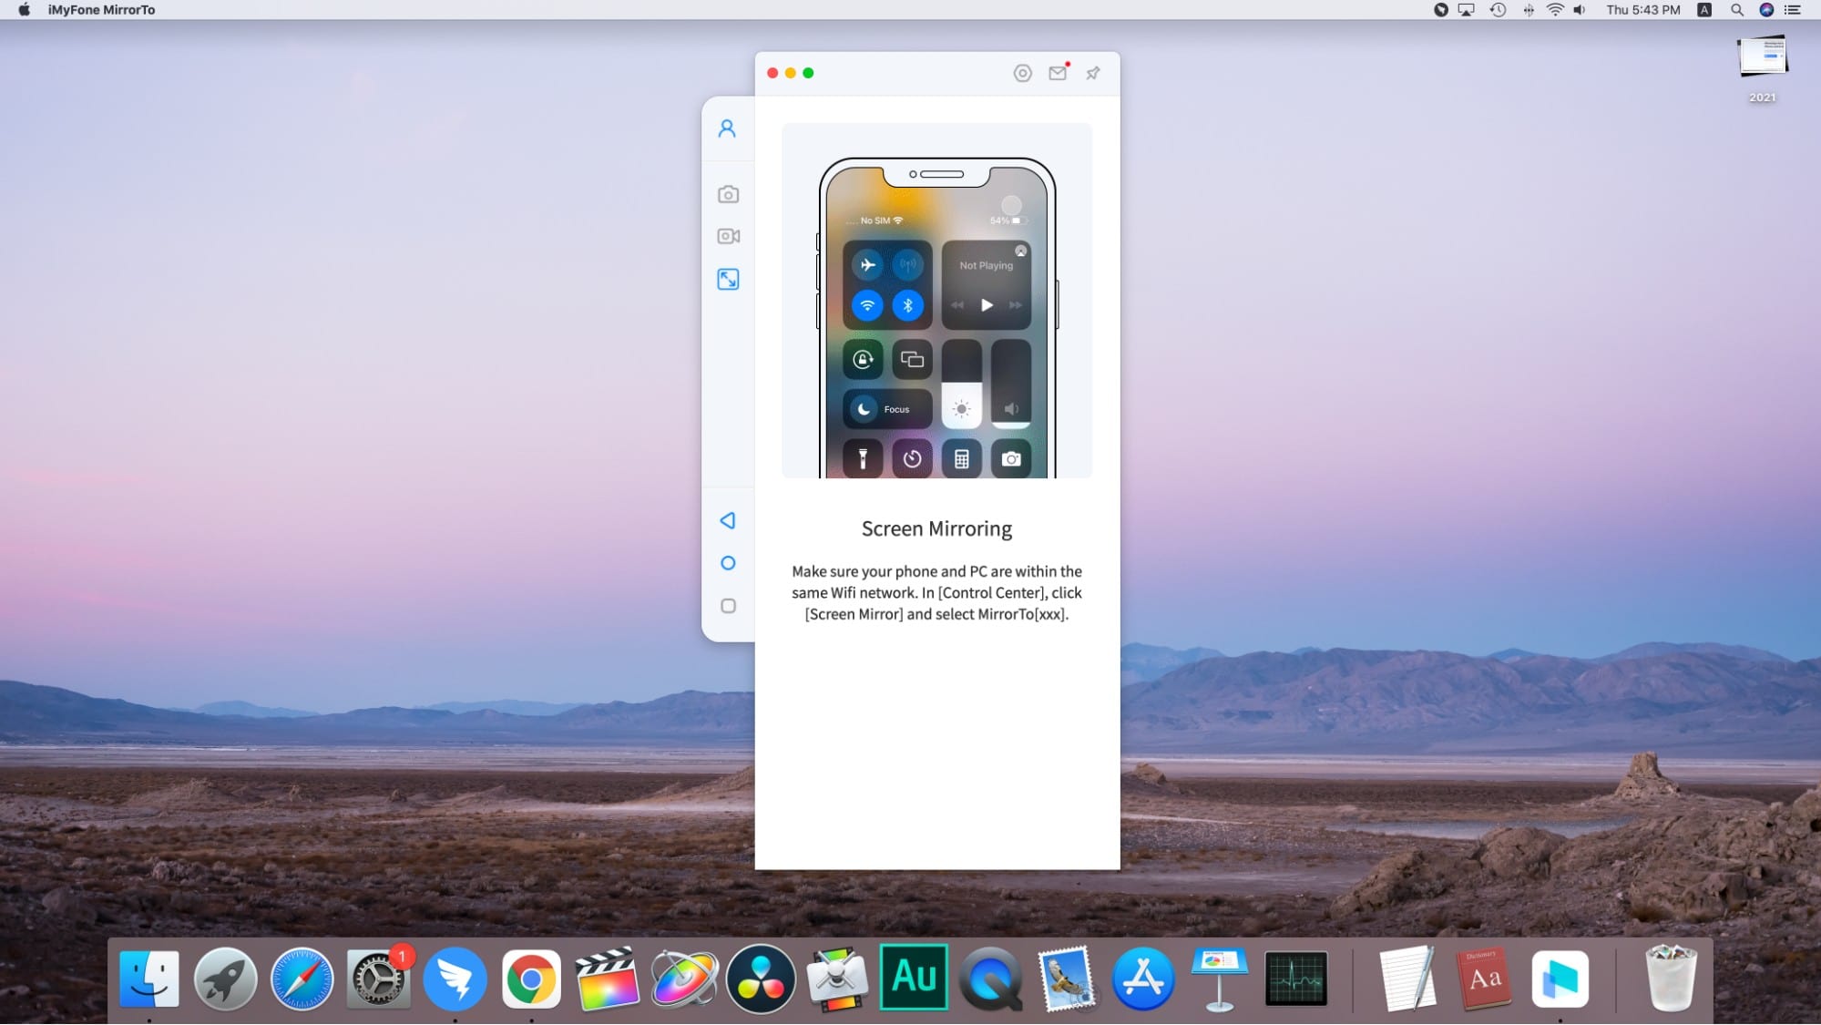This screenshot has width=1821, height=1025.
Task: Click the Screen Mirroring tutorial illustration
Action: (936, 301)
